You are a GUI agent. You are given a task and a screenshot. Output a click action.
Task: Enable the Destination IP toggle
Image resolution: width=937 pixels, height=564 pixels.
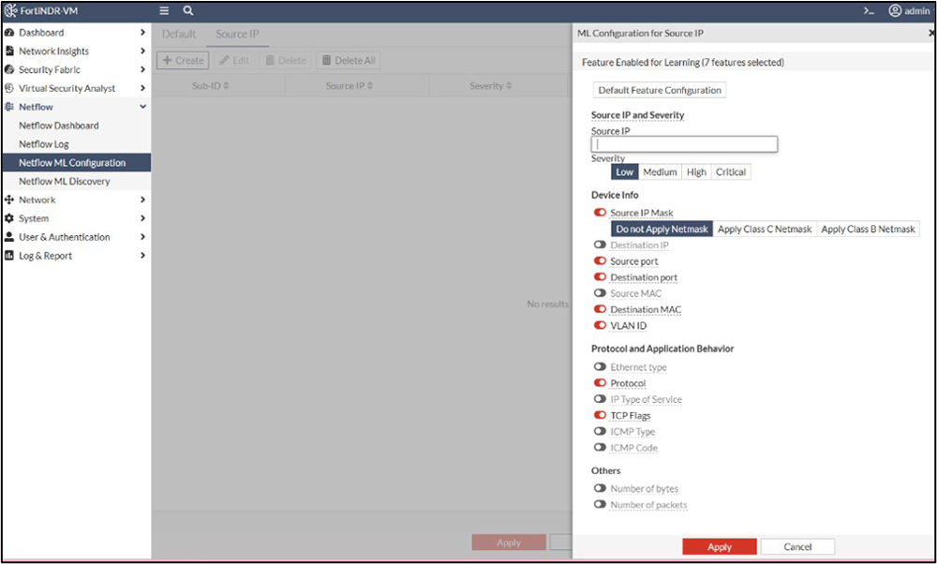pos(600,245)
